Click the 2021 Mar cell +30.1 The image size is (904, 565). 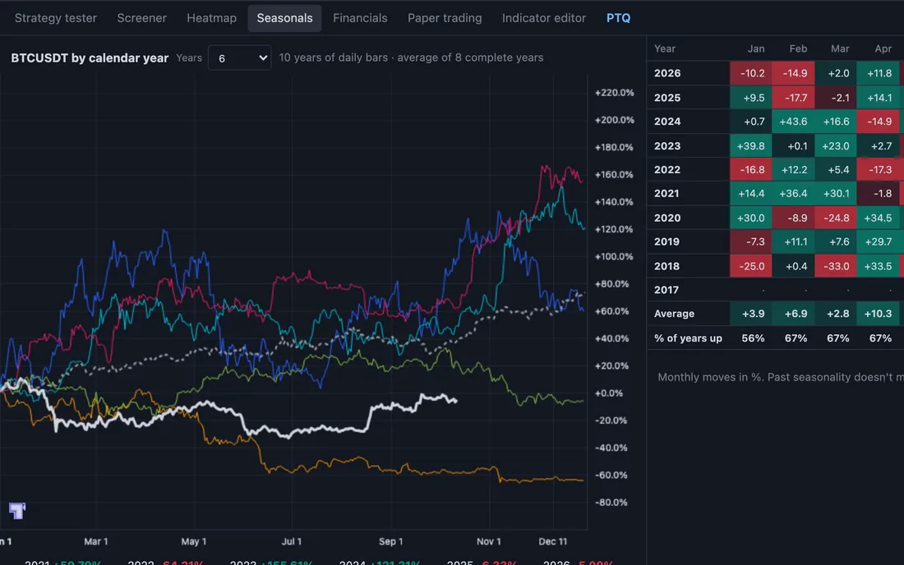836,194
